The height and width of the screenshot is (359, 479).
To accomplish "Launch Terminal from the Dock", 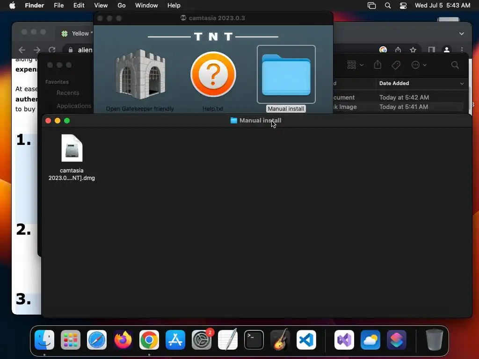I will (x=254, y=340).
